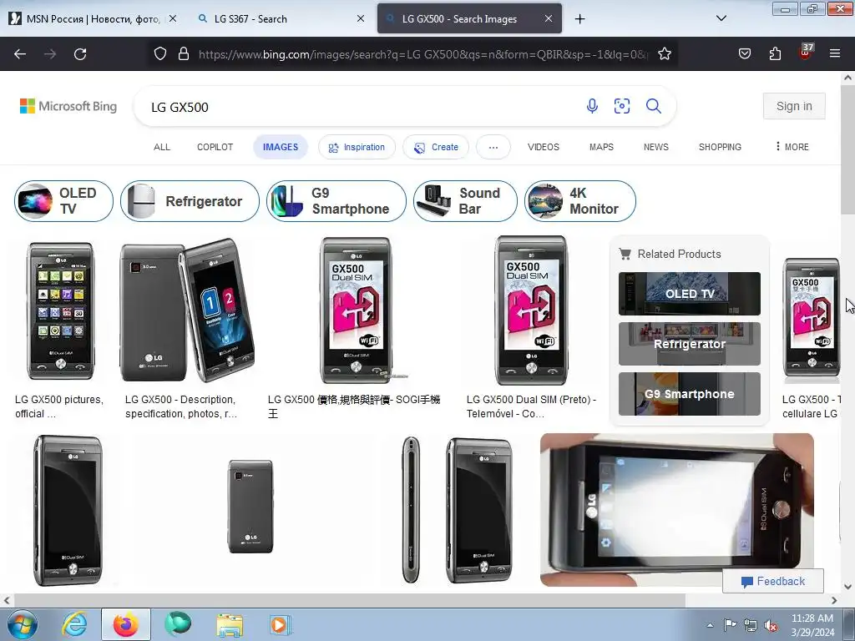Search using voice microphone icon
855x641 pixels.
coord(592,106)
